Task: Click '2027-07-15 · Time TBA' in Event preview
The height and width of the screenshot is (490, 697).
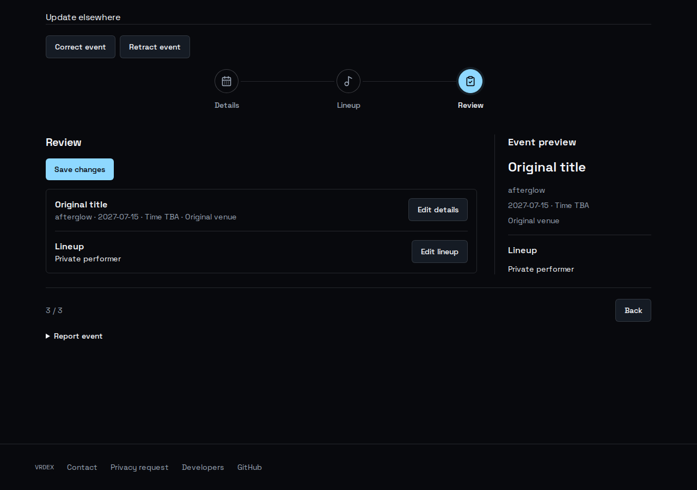Action: pyautogui.click(x=548, y=205)
